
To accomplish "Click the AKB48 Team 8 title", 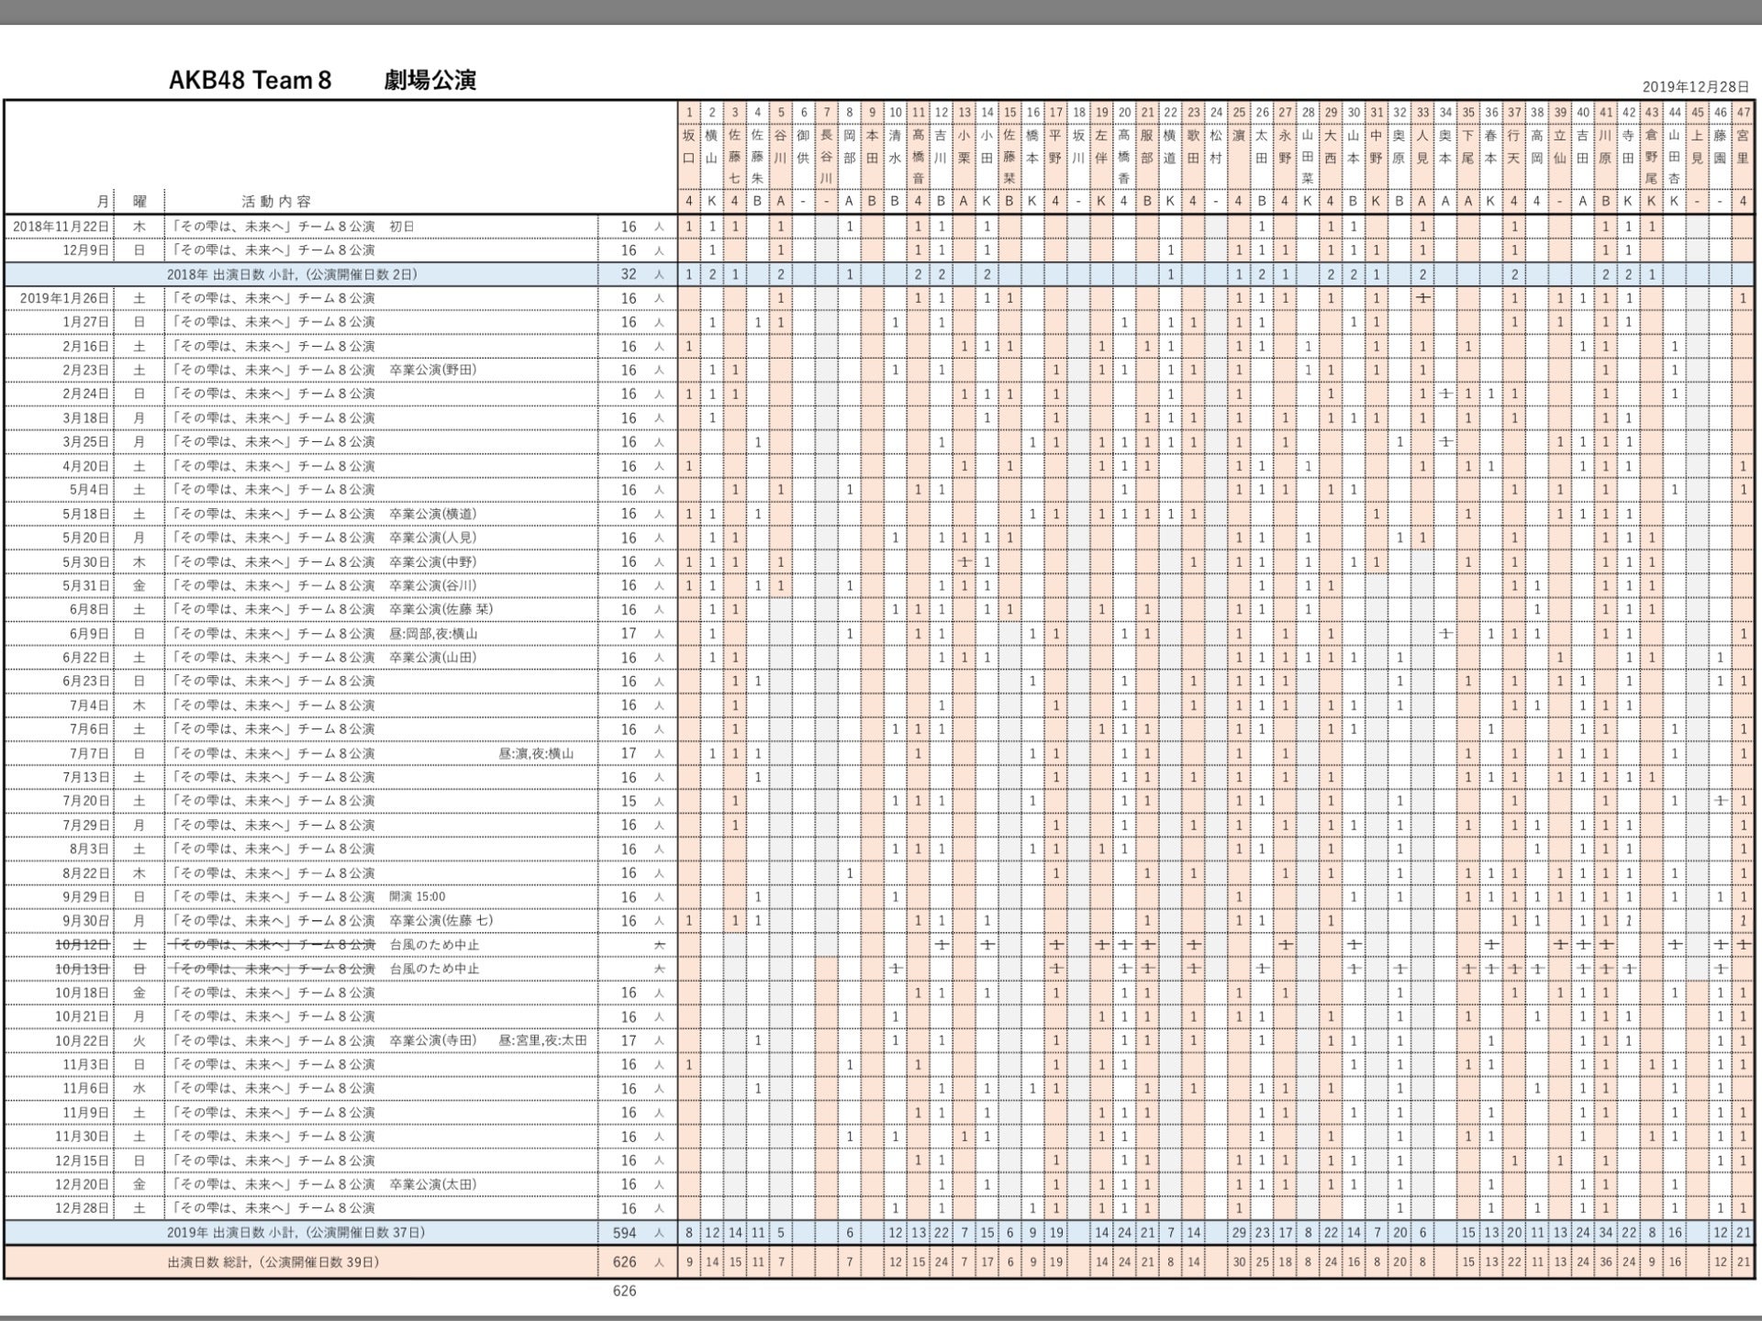I will [x=250, y=81].
